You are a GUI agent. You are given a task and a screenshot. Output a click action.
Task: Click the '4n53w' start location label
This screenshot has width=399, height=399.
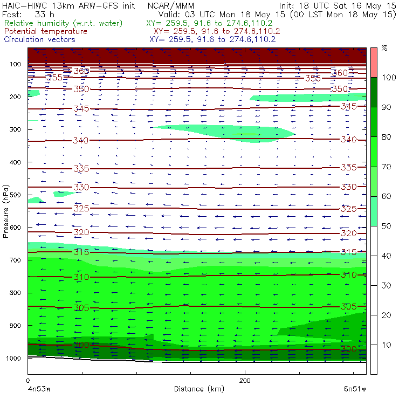click(39, 389)
